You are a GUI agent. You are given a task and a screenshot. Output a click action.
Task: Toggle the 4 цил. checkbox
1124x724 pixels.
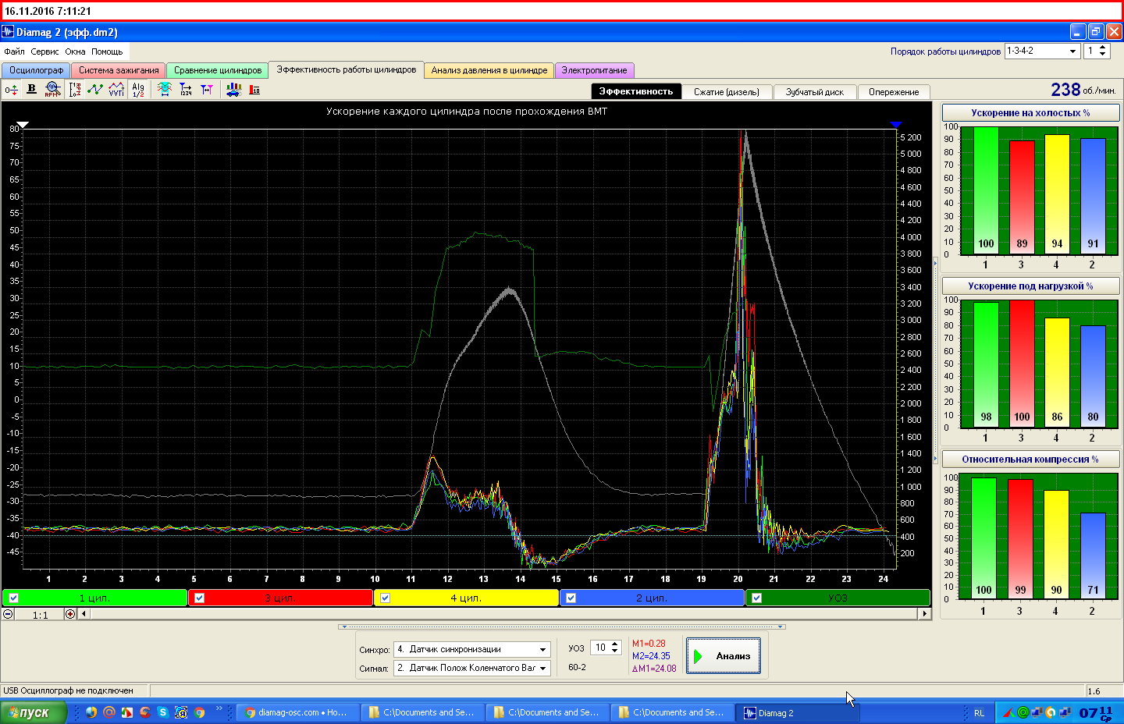386,598
